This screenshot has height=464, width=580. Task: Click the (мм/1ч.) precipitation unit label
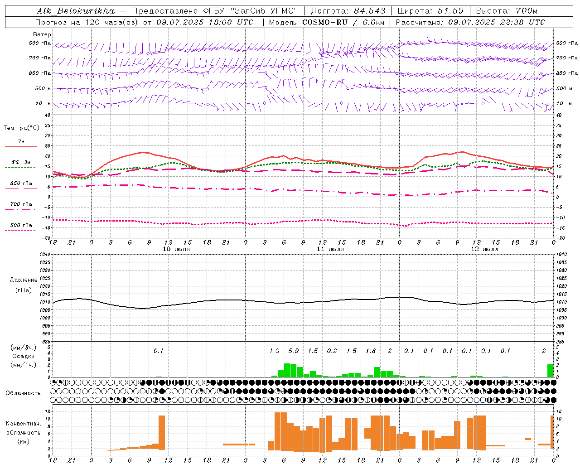click(x=23, y=365)
